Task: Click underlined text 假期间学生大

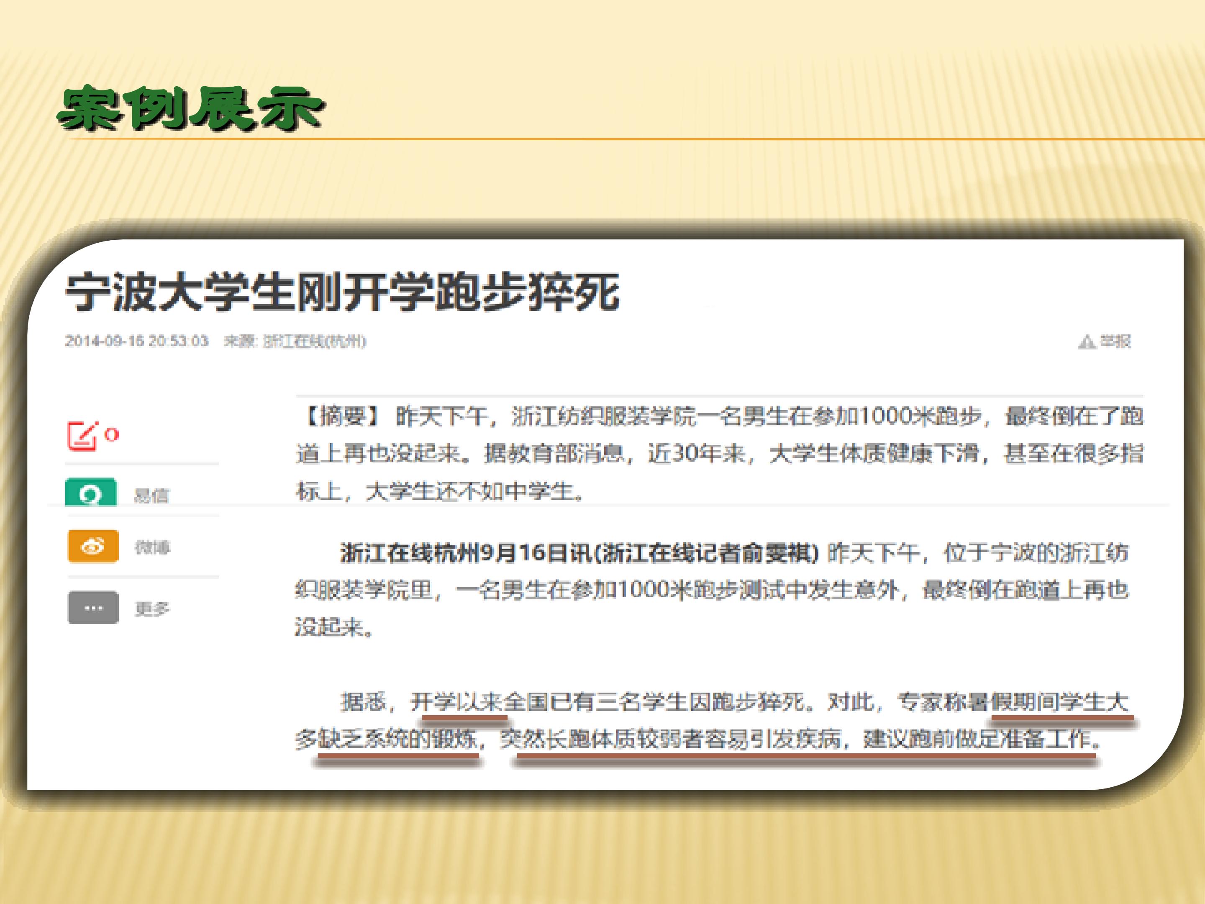Action: pos(1059,702)
